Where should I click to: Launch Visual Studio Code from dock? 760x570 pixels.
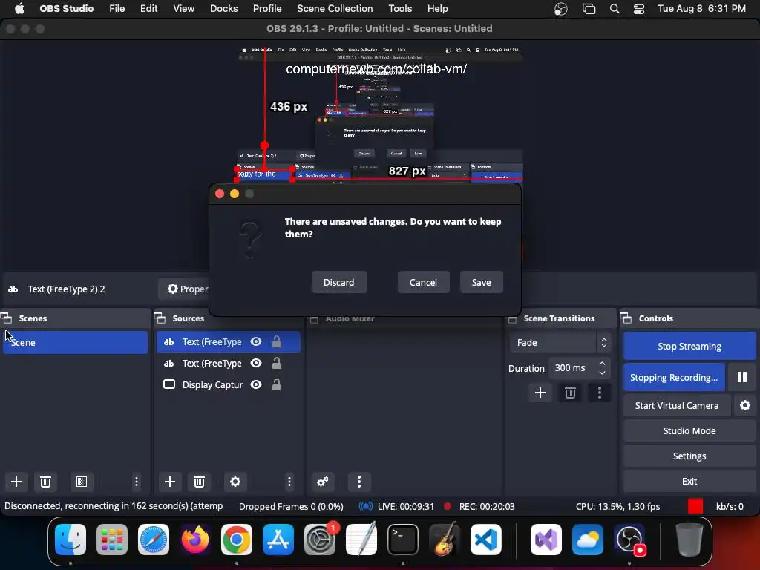[486, 540]
